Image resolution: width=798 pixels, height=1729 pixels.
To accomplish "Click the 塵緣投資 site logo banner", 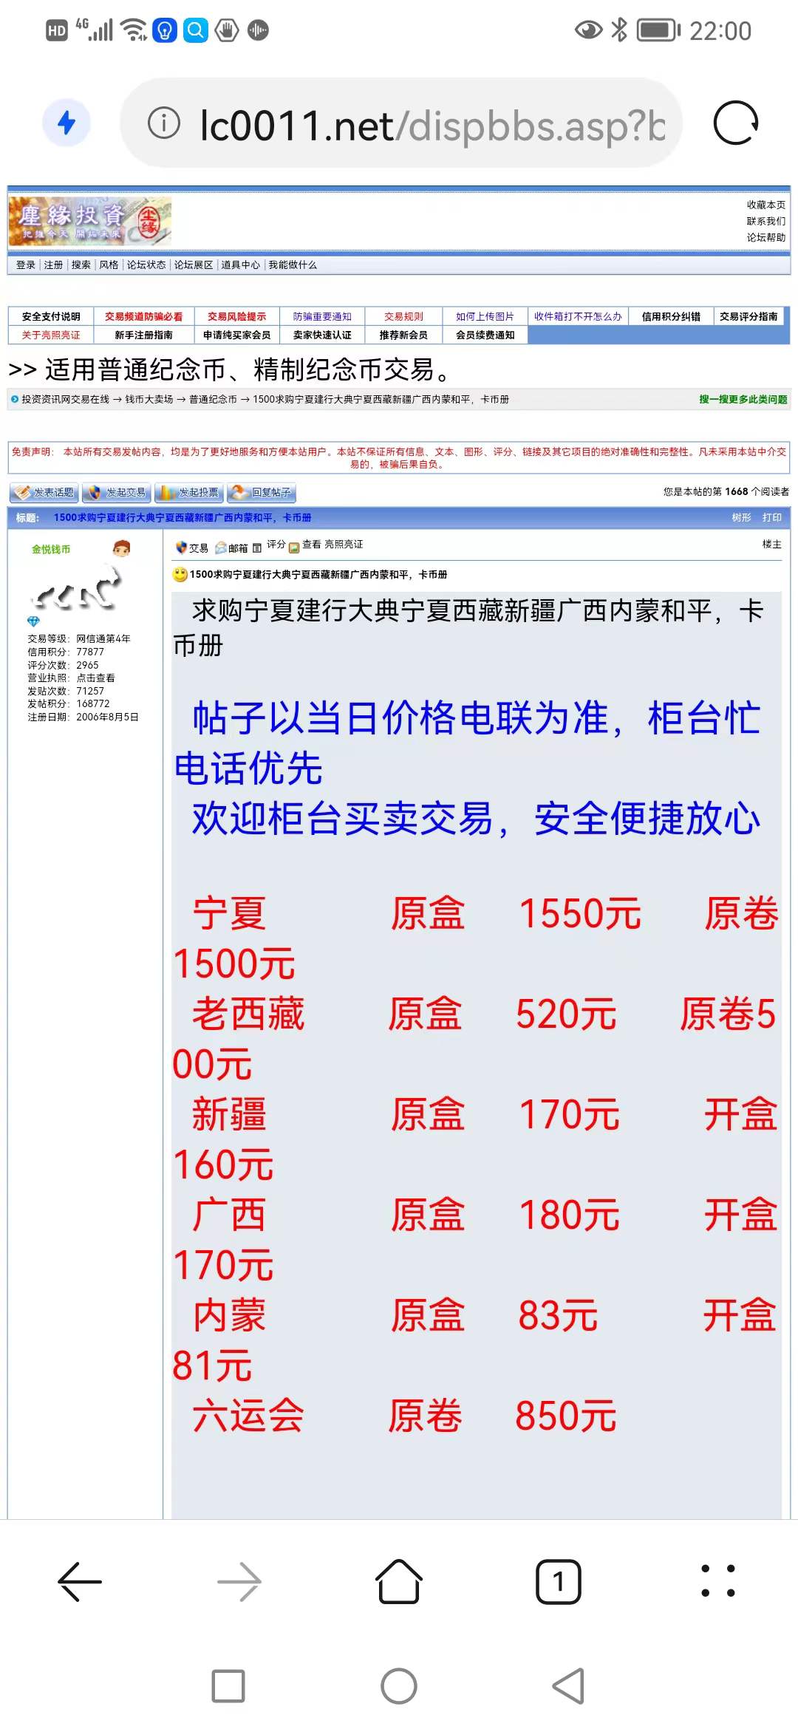I will (x=90, y=221).
